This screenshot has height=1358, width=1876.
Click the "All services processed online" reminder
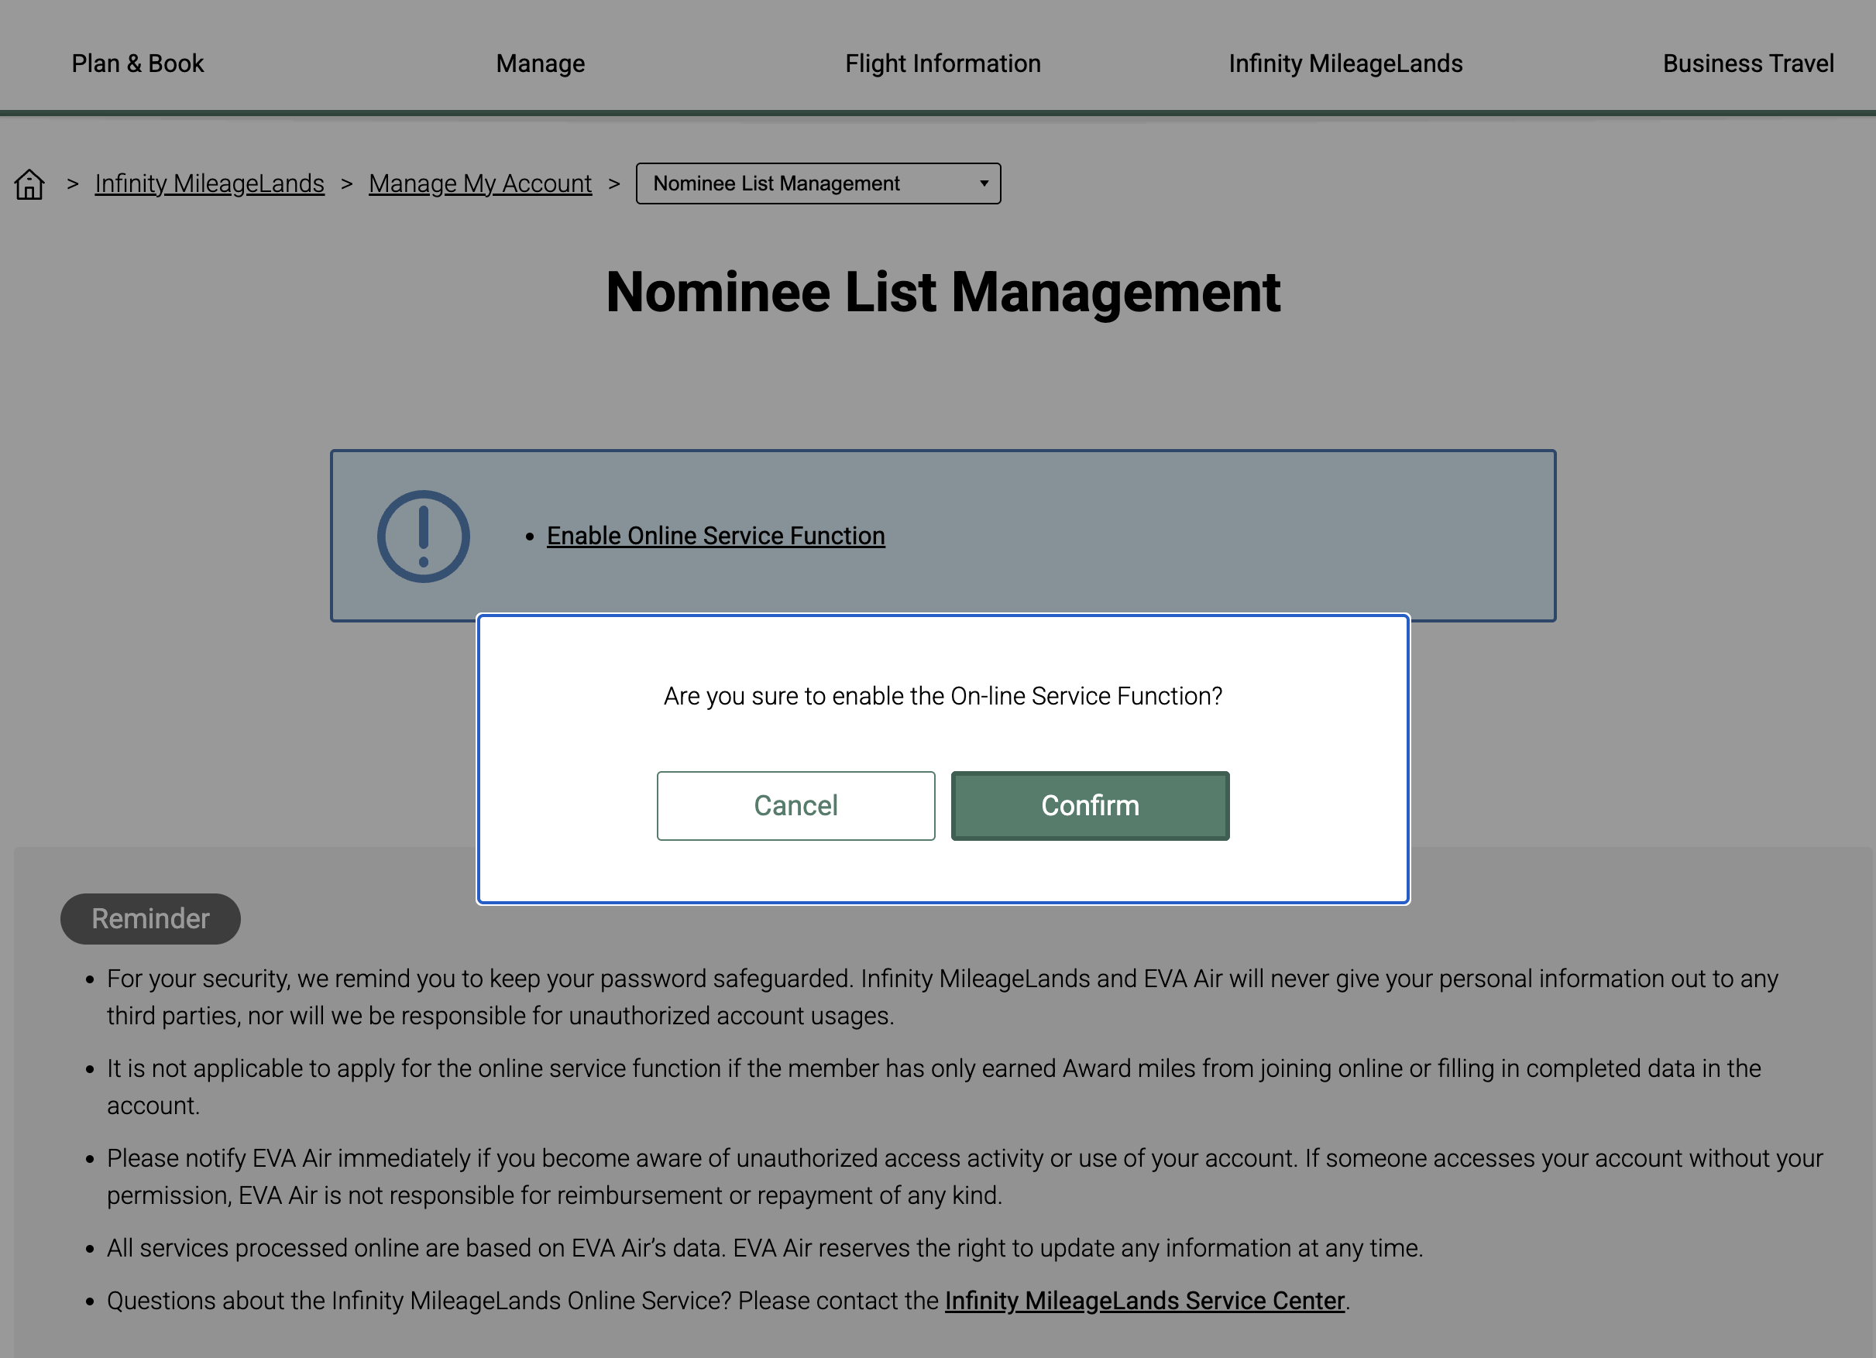coord(764,1247)
